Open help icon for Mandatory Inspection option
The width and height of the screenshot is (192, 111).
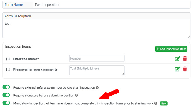[x=156, y=103]
